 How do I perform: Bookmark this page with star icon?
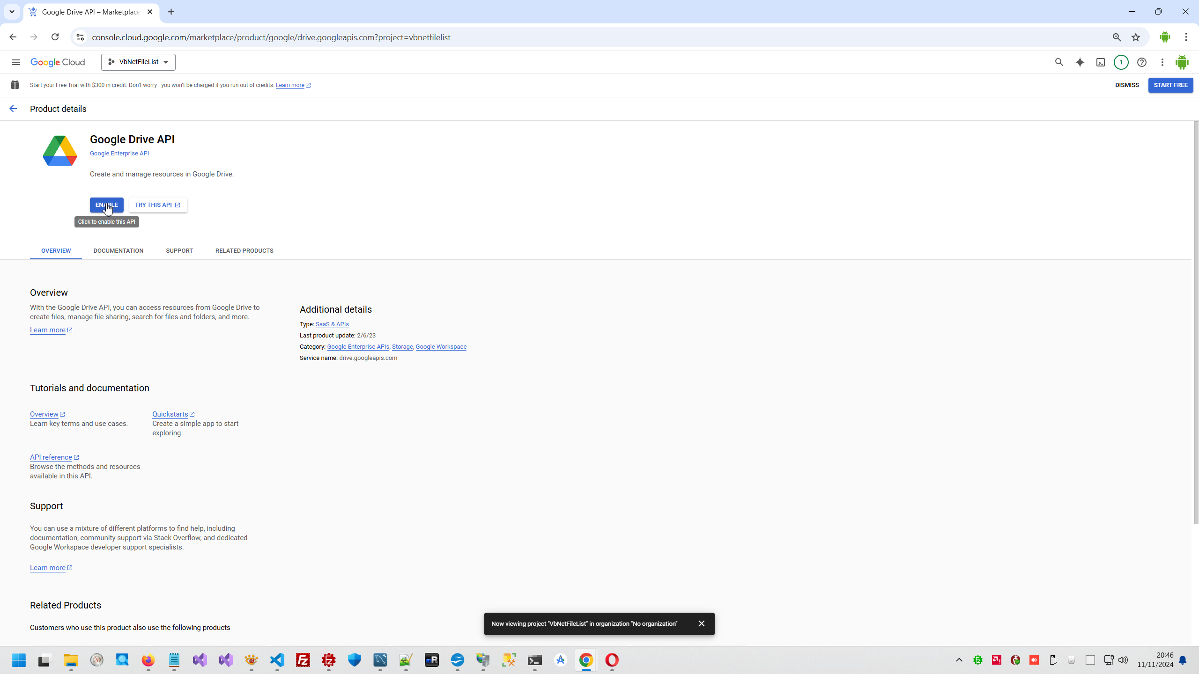[1136, 37]
